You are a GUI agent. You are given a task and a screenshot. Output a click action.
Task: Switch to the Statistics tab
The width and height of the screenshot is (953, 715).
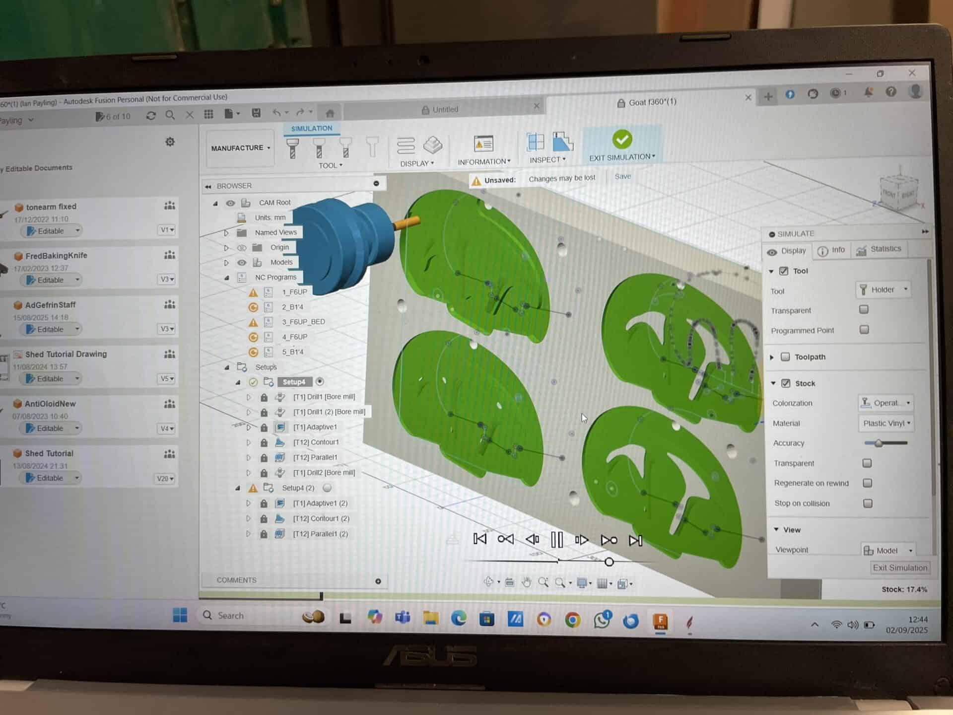(879, 249)
